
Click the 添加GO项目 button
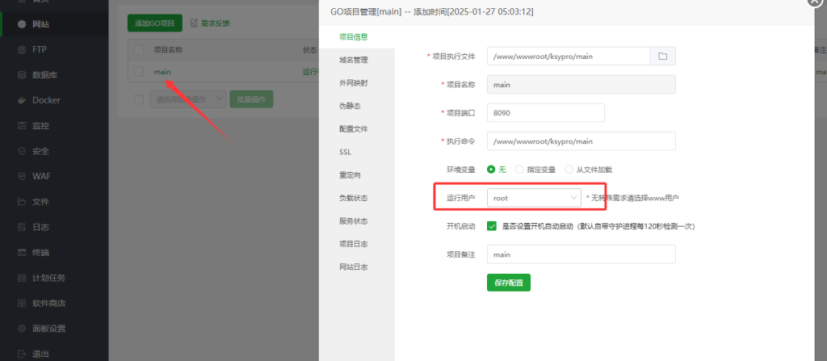point(155,23)
